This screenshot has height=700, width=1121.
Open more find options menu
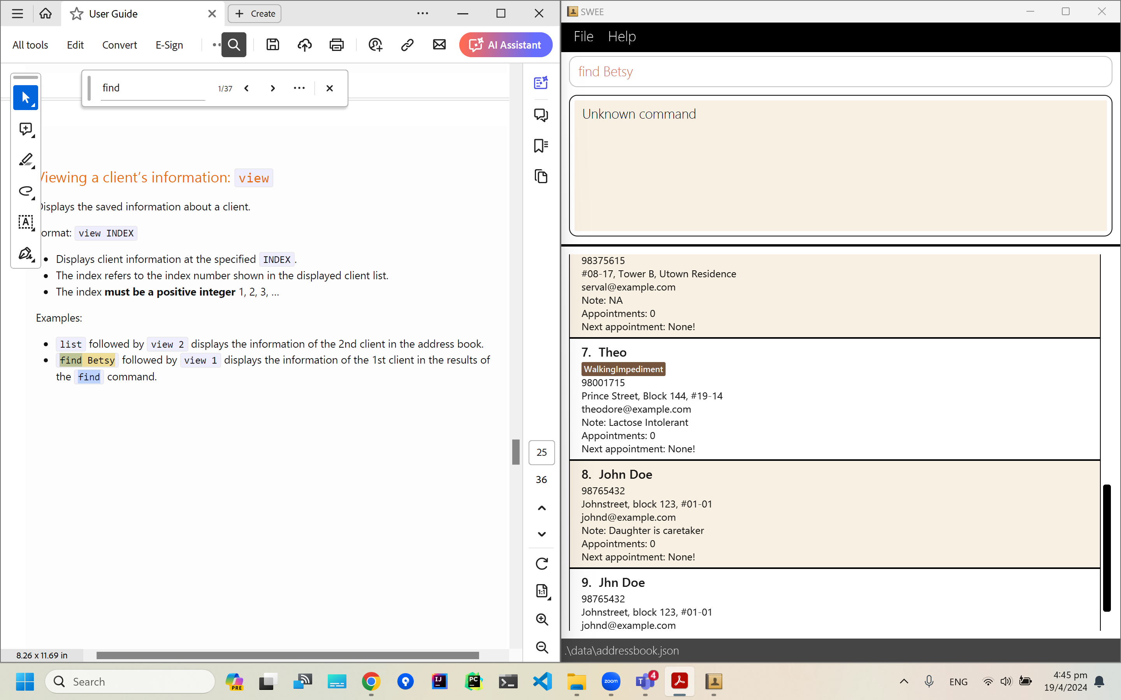point(299,88)
